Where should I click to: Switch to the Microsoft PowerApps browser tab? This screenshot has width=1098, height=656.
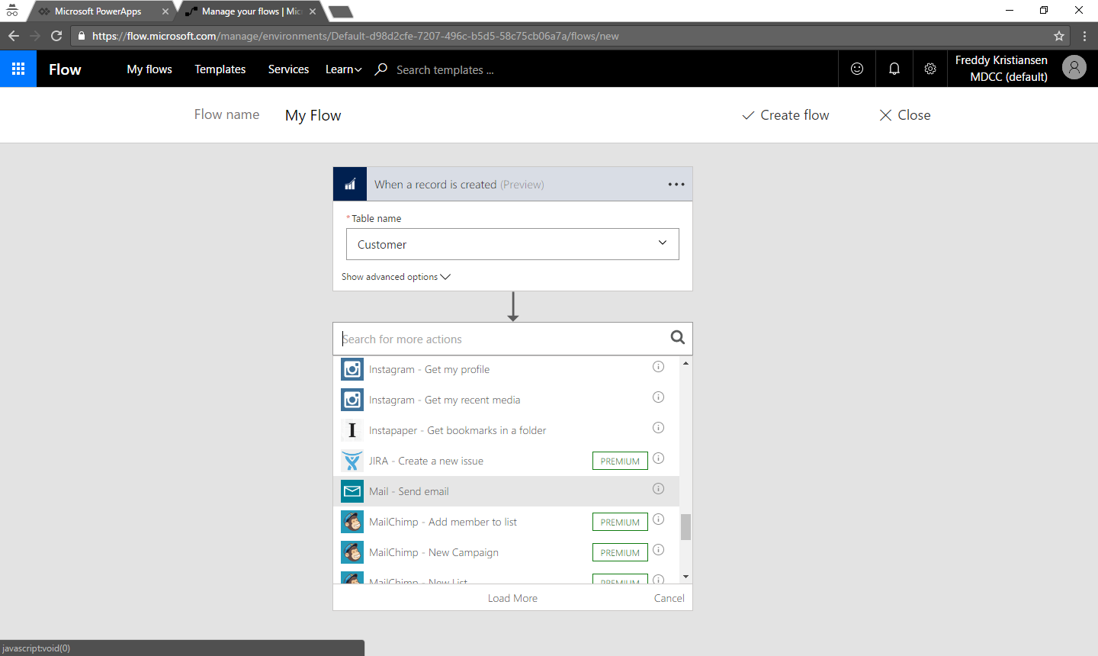[98, 11]
